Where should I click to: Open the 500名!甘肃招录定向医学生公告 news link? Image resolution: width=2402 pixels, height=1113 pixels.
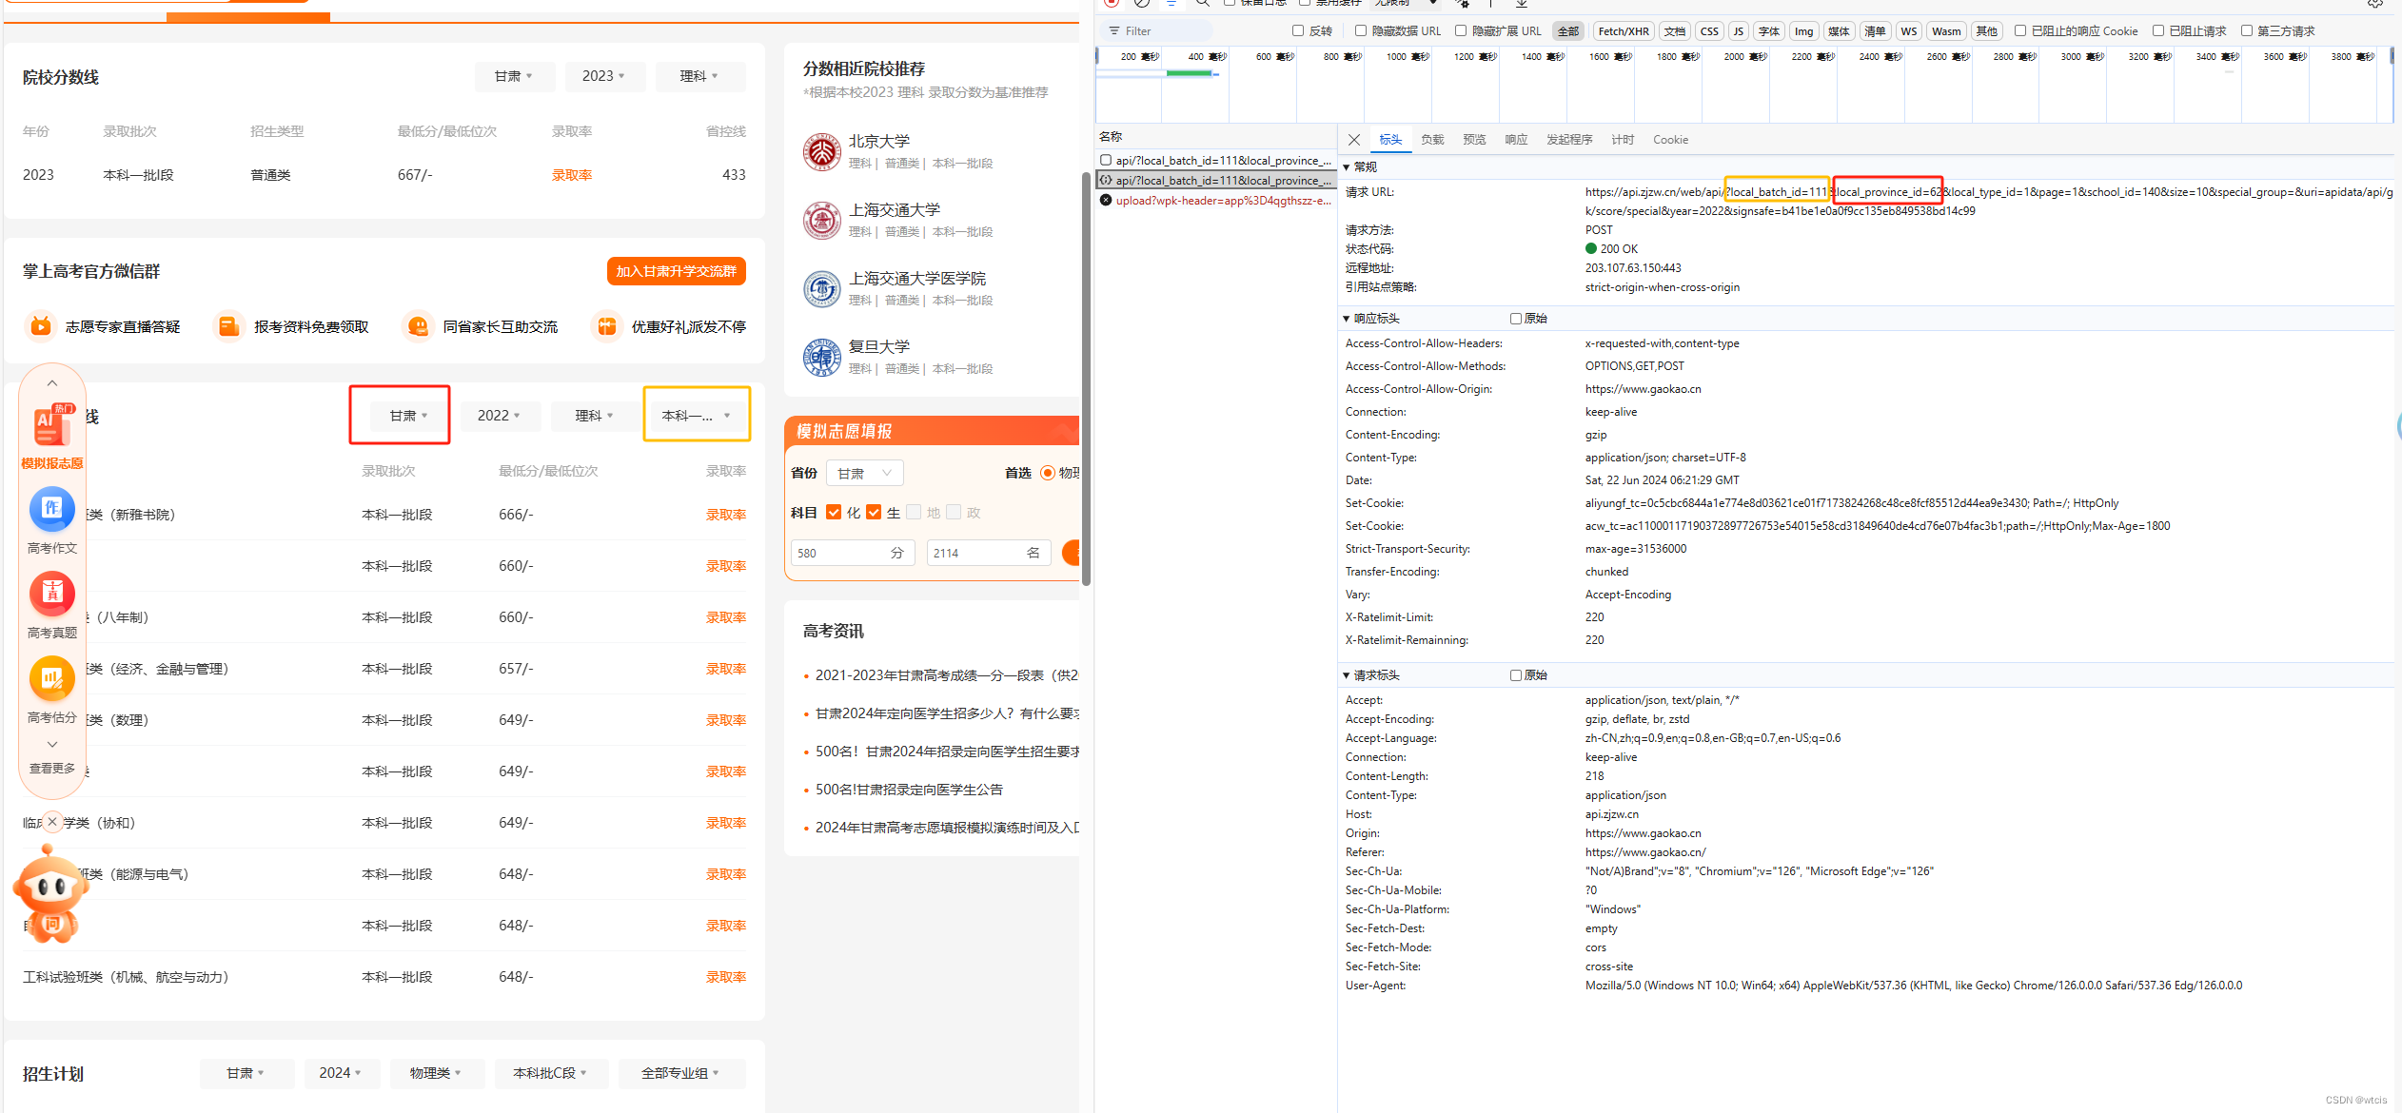909,790
